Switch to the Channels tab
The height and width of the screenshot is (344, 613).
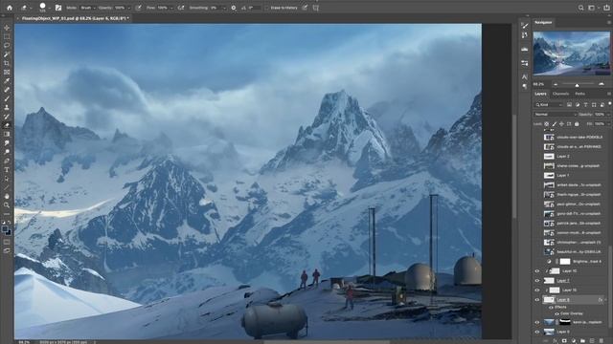click(560, 94)
